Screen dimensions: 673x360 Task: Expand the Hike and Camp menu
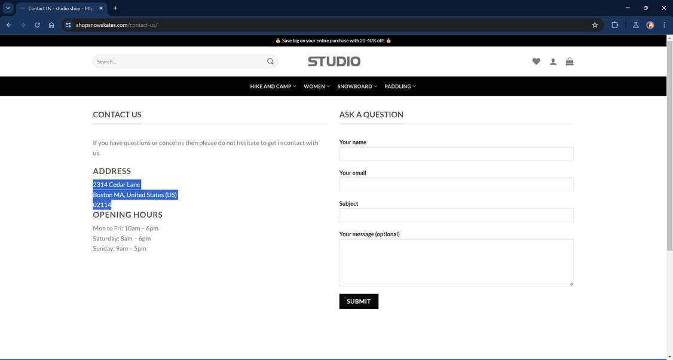tap(273, 86)
